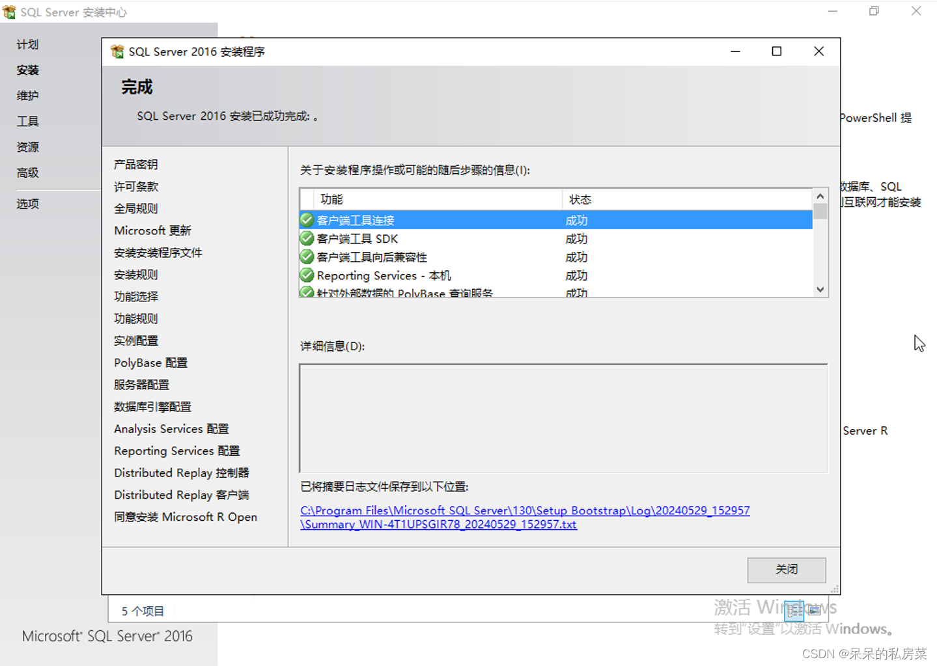Click the Distributed Replay 控制器 step
Image resolution: width=937 pixels, height=666 pixels.
pos(182,473)
